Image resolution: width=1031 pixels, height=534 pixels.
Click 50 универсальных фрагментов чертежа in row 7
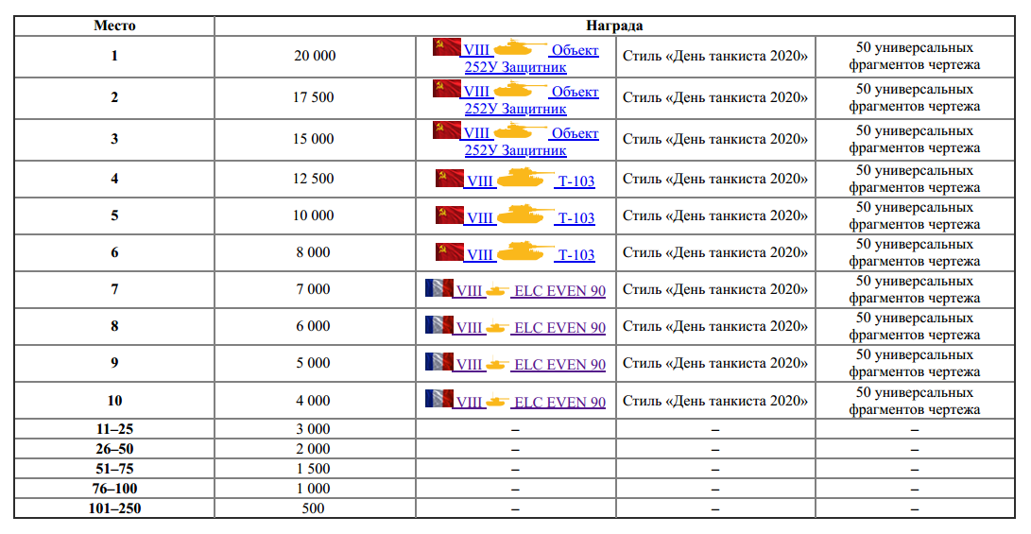click(915, 288)
